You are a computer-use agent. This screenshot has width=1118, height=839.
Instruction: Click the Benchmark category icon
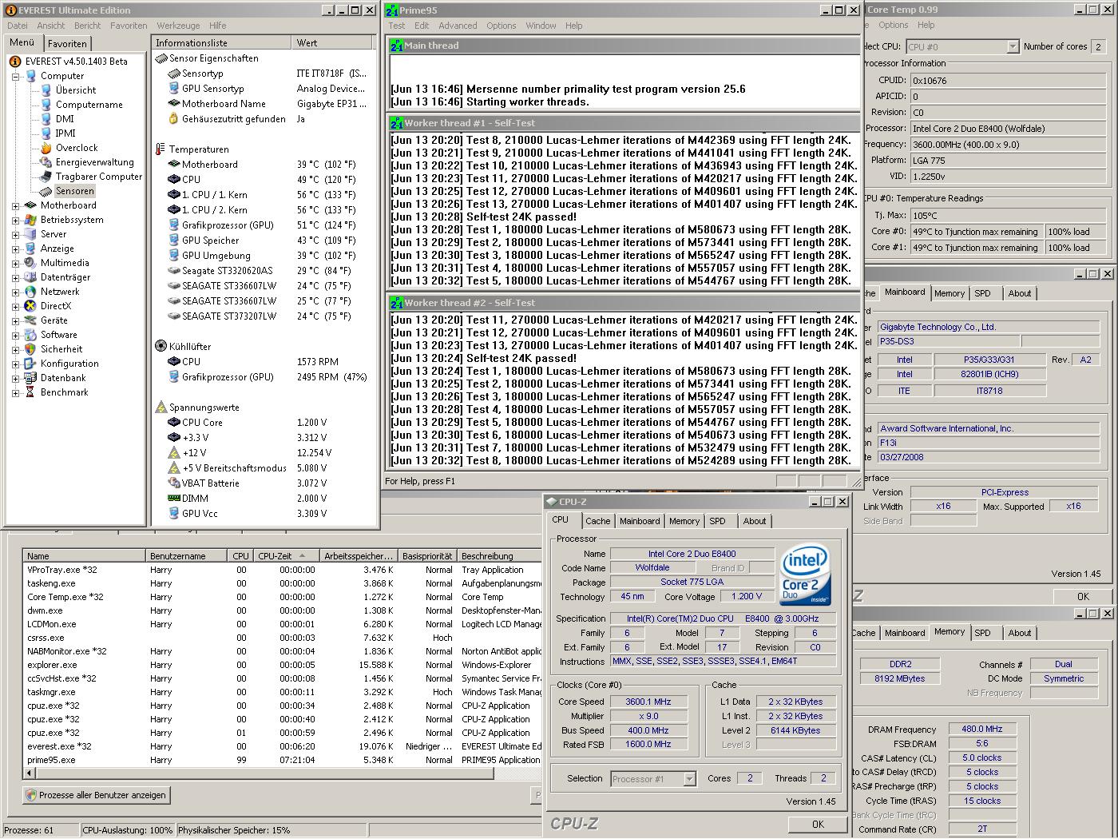[x=30, y=392]
